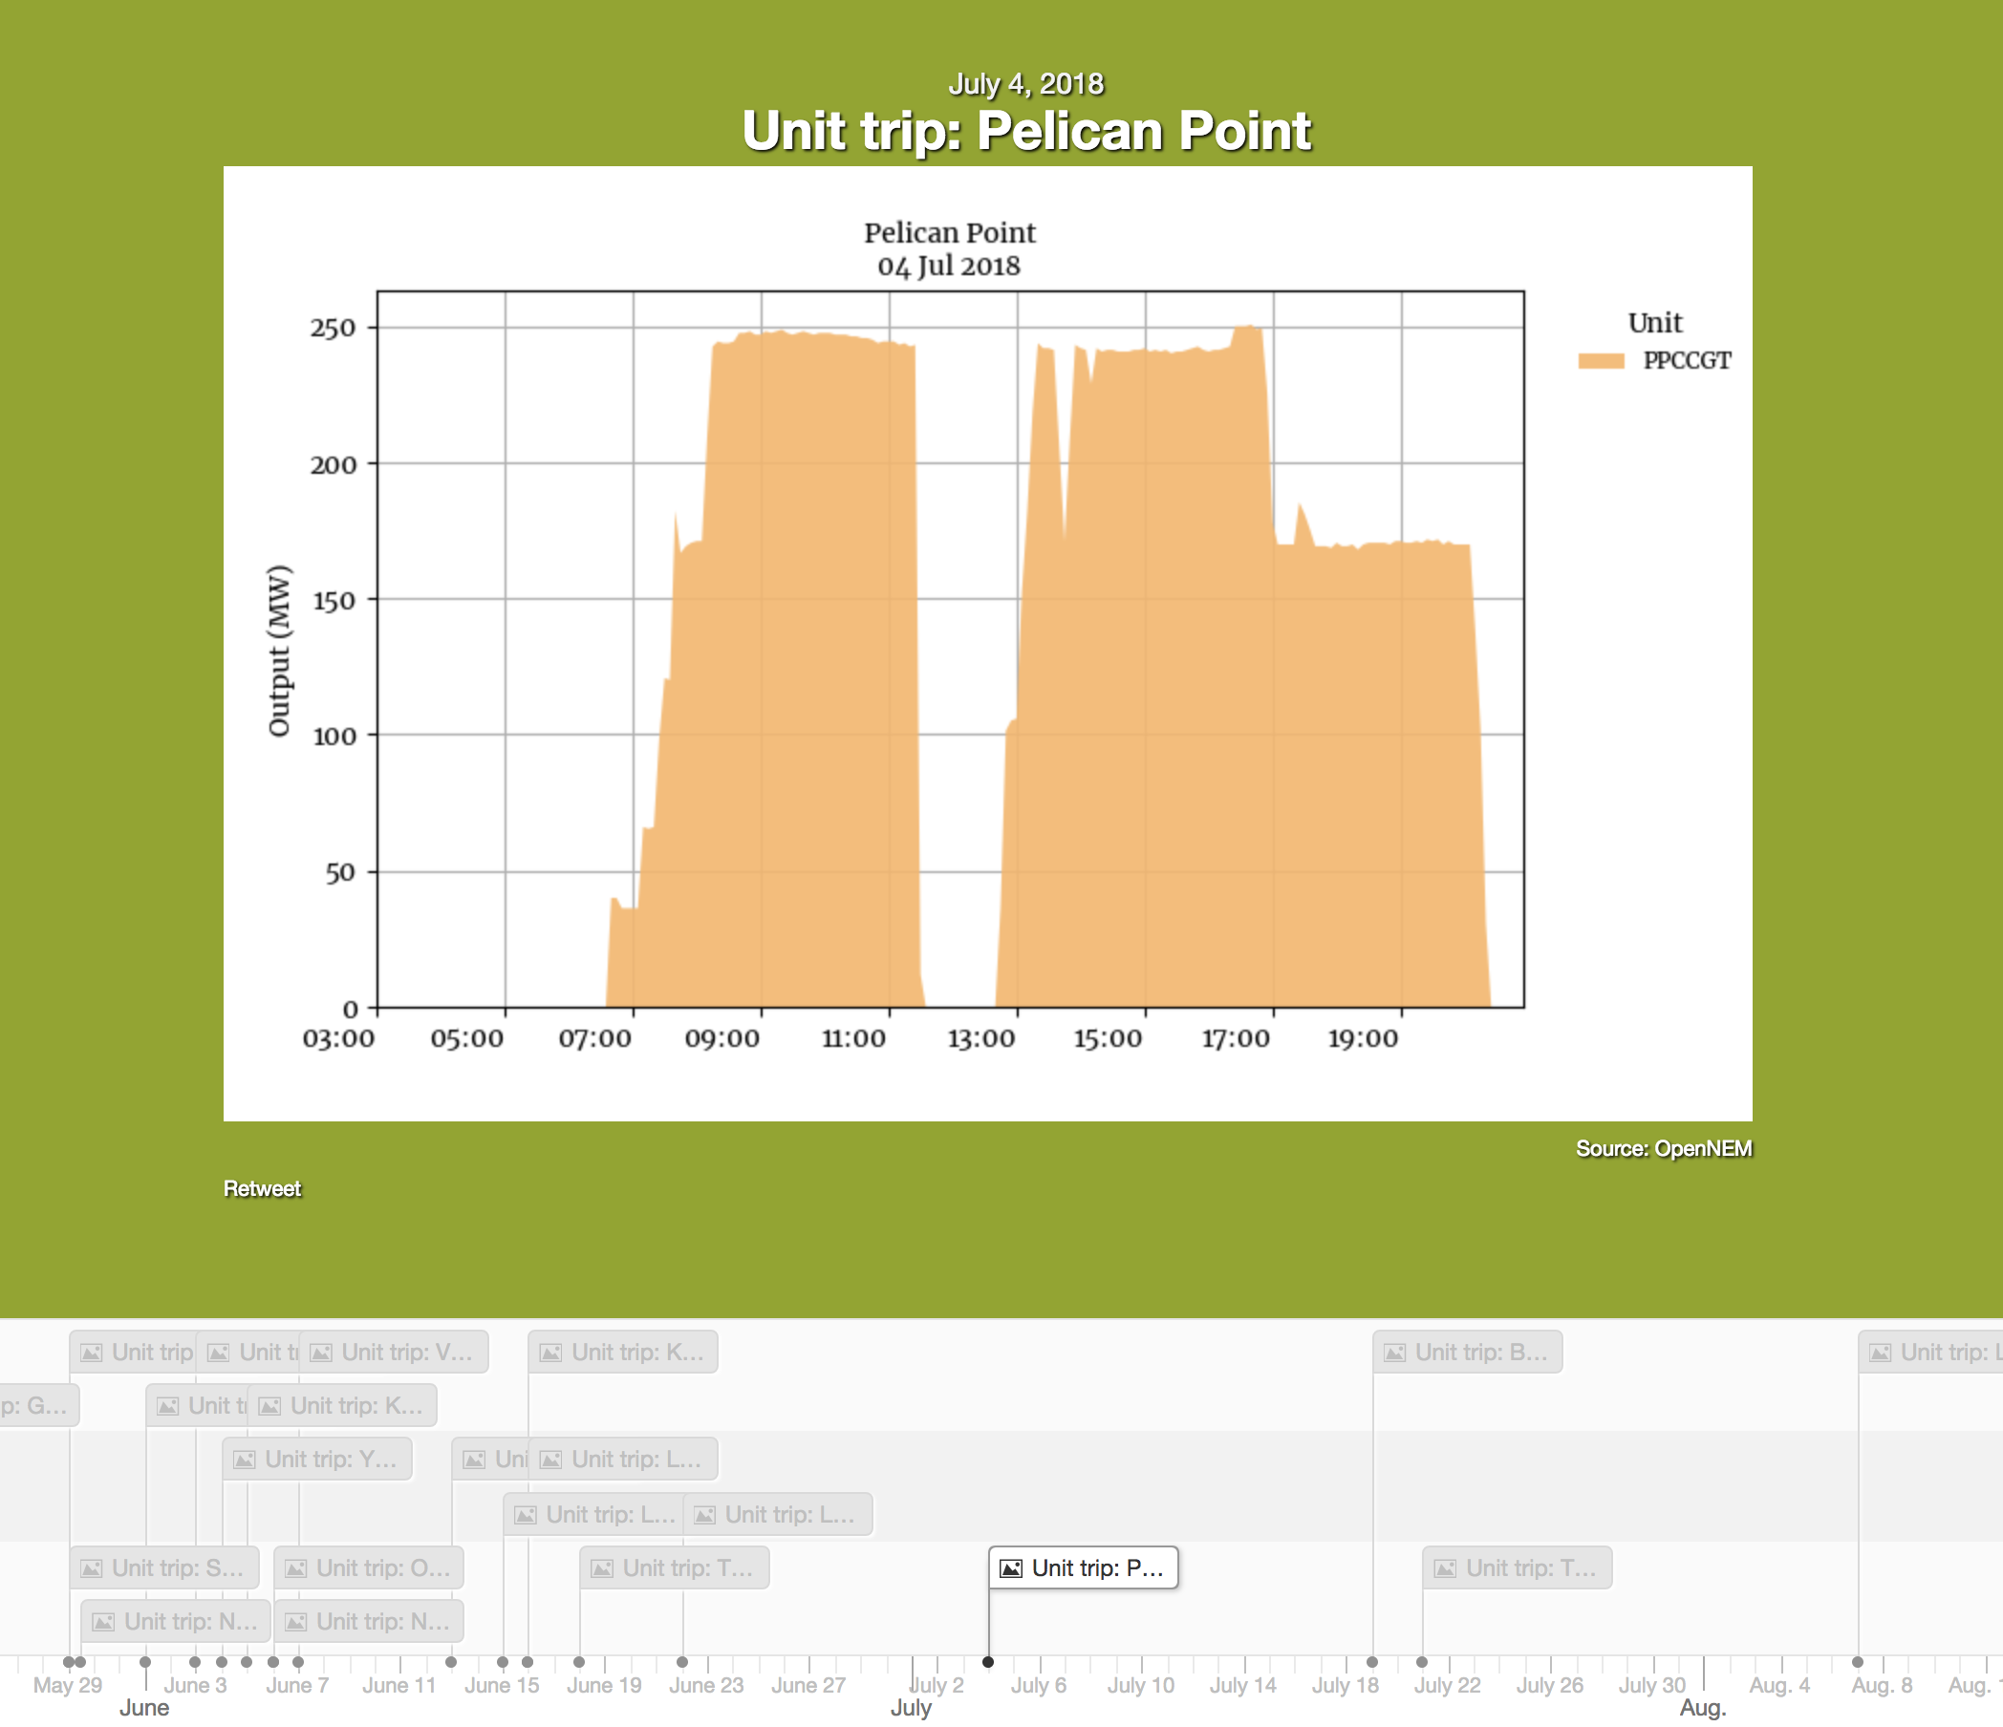This screenshot has width=2003, height=1727.
Task: Select the 'Unit trip: V…' event flag
Action: tap(406, 1352)
